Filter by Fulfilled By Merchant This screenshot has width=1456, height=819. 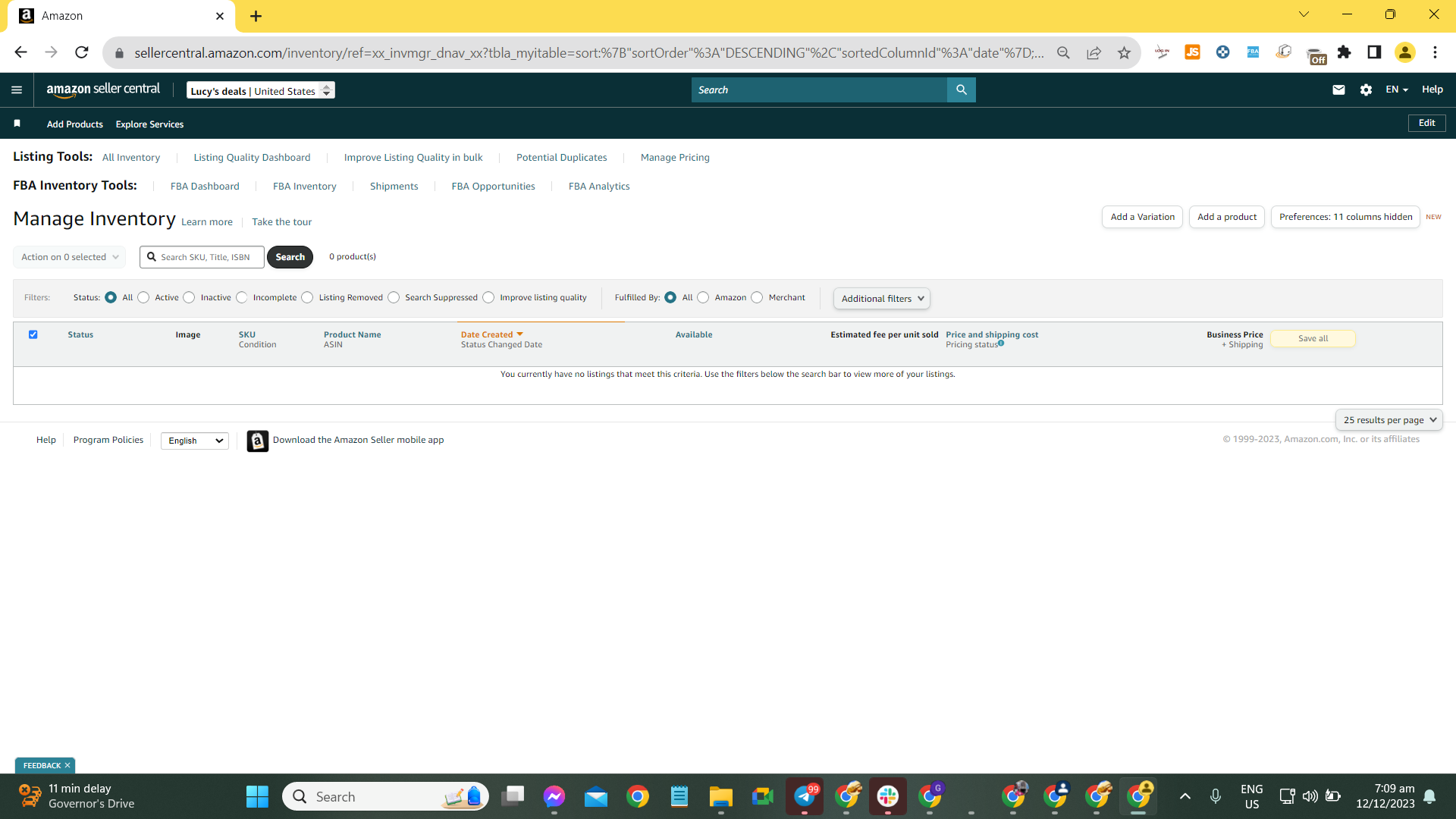[x=757, y=297]
